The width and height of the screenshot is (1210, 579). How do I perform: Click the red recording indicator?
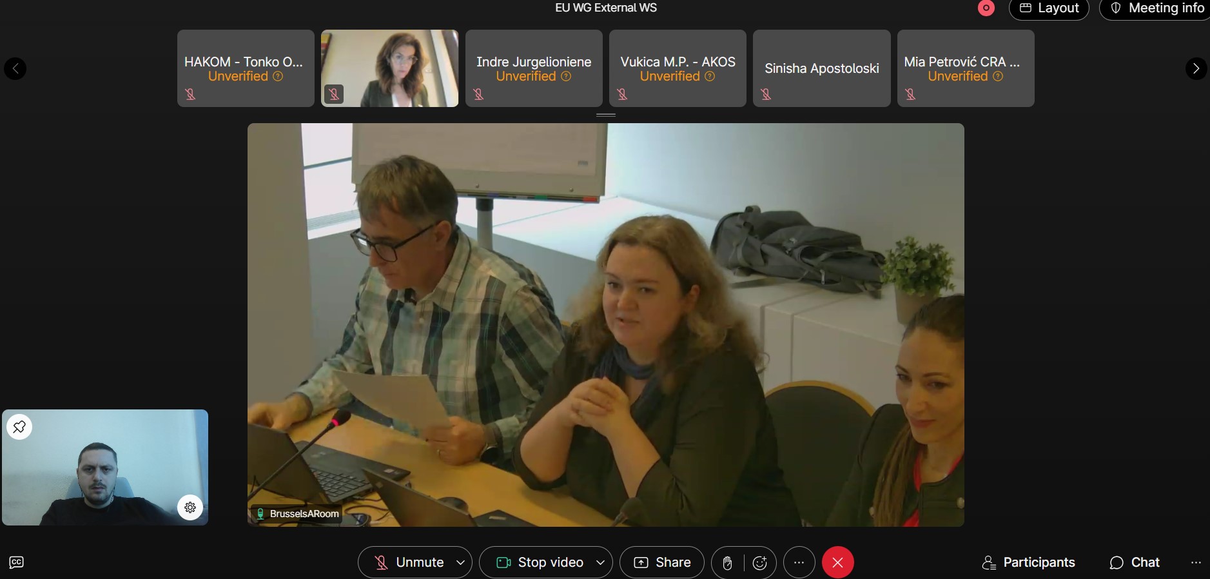pyautogui.click(x=986, y=8)
